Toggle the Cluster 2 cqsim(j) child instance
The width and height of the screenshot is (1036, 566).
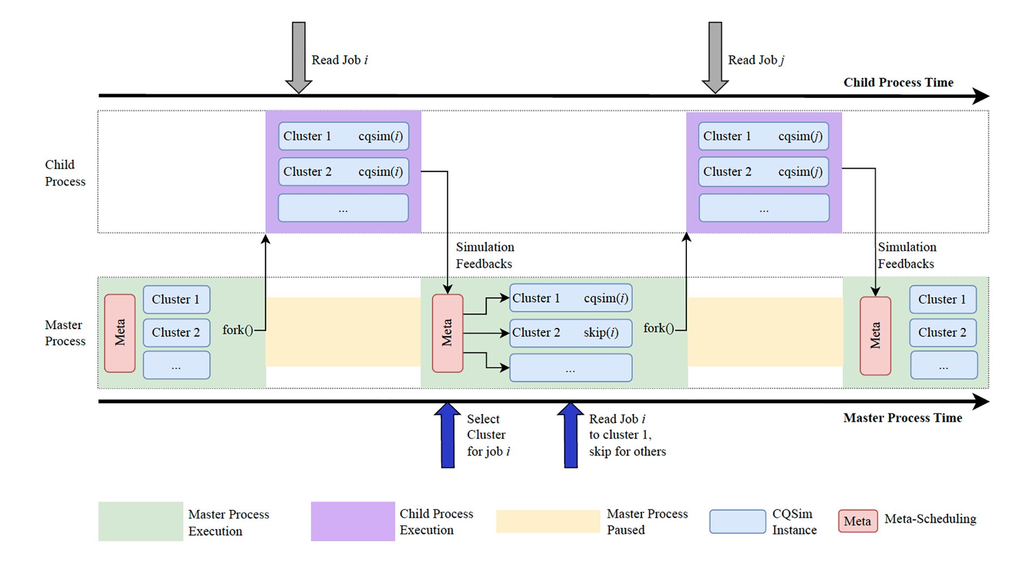[764, 172]
